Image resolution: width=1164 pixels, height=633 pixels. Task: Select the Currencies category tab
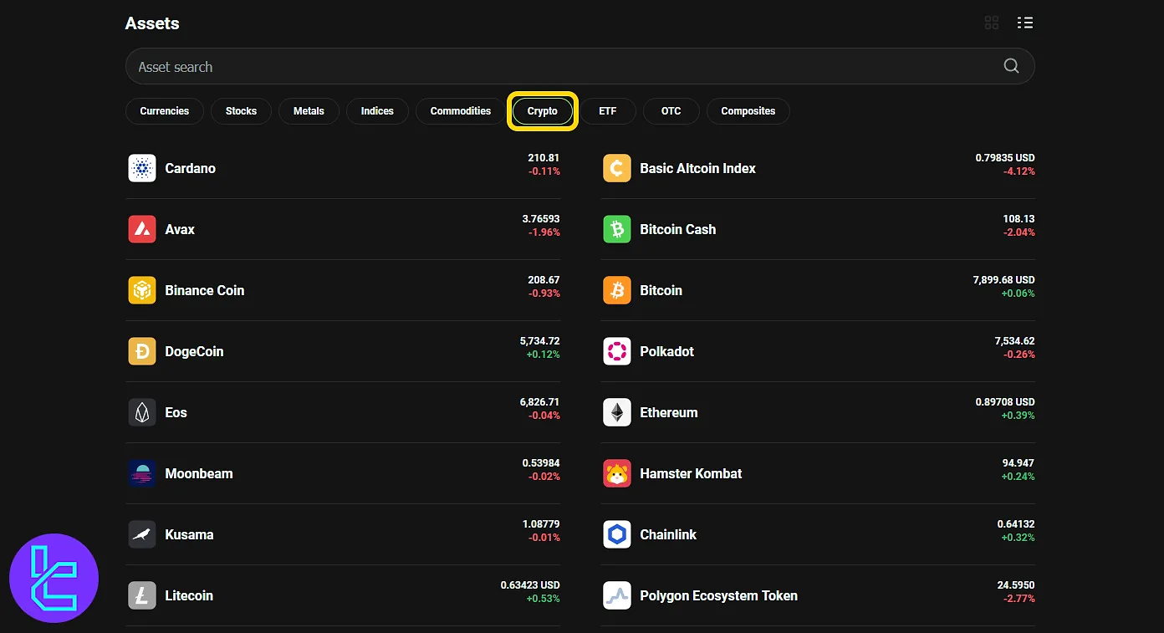tap(165, 111)
